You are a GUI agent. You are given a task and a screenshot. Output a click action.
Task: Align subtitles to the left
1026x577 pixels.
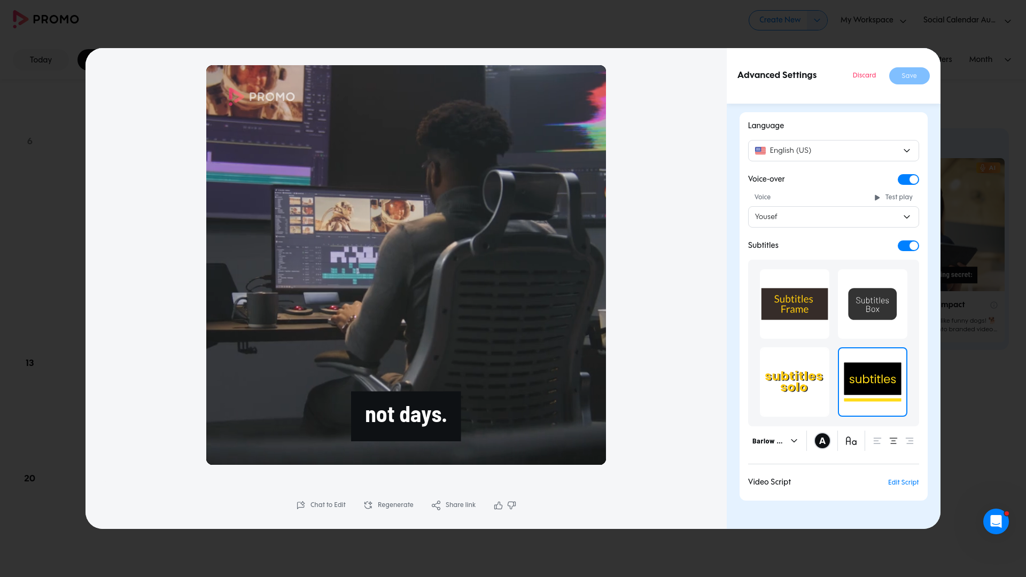pos(877,441)
